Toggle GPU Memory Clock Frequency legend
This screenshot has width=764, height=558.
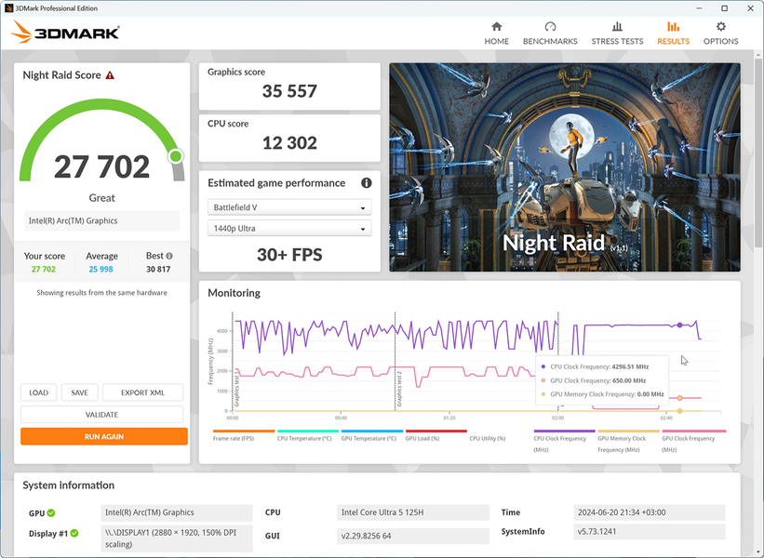click(x=628, y=441)
